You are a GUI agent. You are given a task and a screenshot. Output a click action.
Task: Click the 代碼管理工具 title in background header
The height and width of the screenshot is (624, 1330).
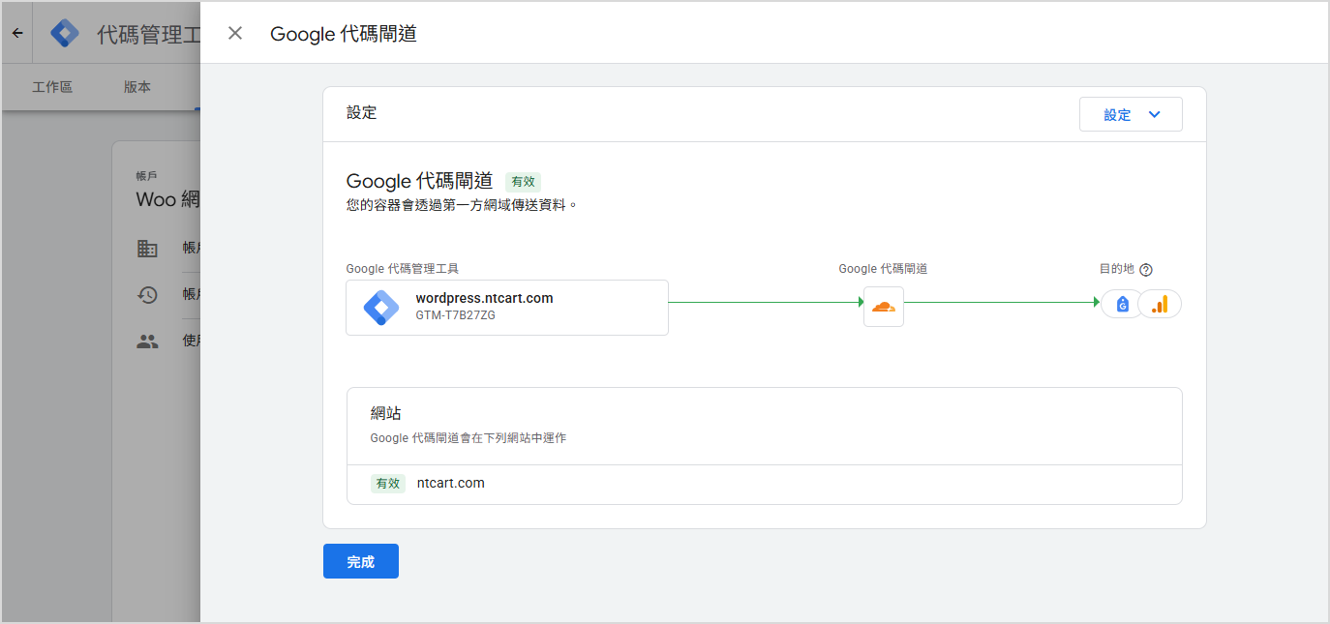point(149,36)
